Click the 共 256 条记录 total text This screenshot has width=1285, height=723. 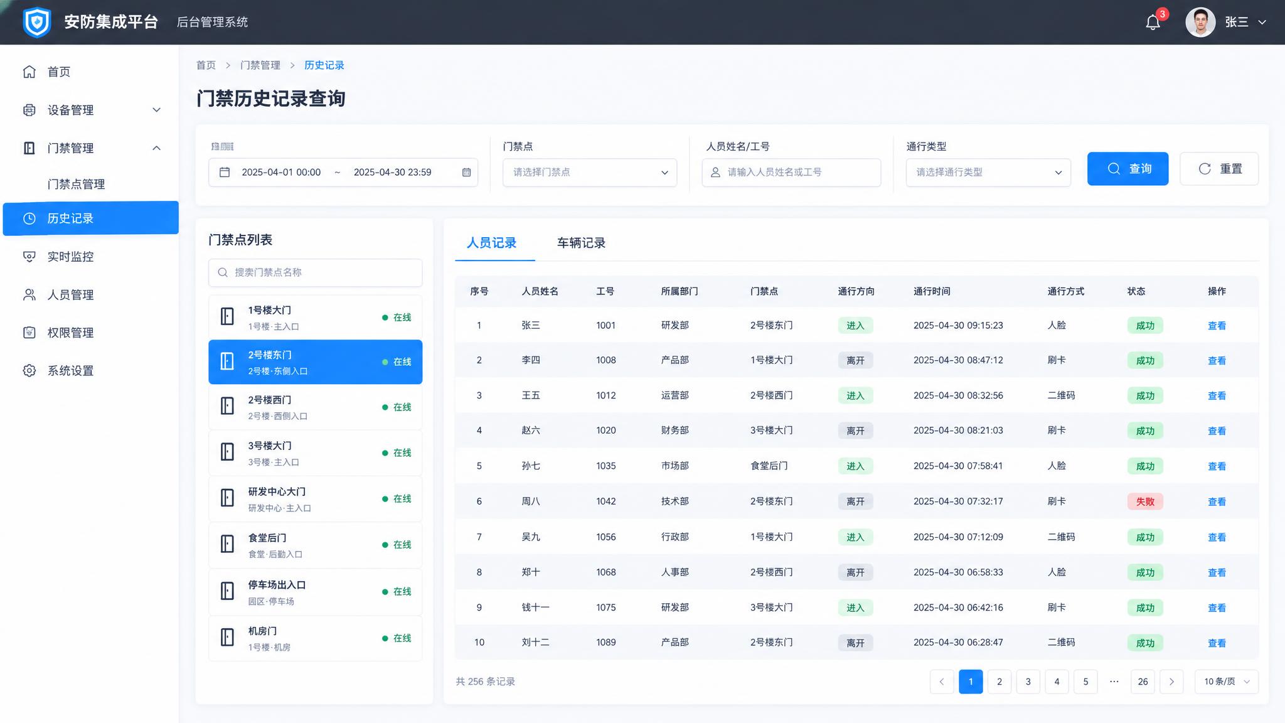[485, 682]
